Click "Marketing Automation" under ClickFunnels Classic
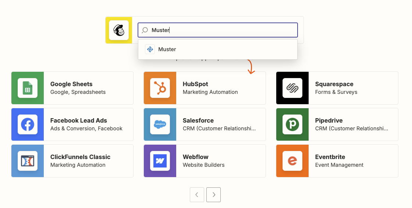 (x=78, y=165)
